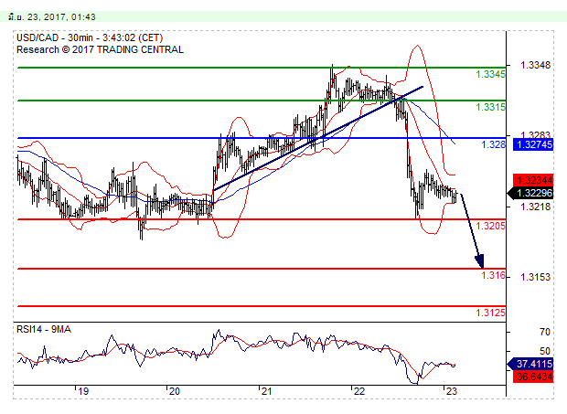Screen dimensions: 567x414
Task: Click date label 23 on time axis
Action: click(x=451, y=391)
